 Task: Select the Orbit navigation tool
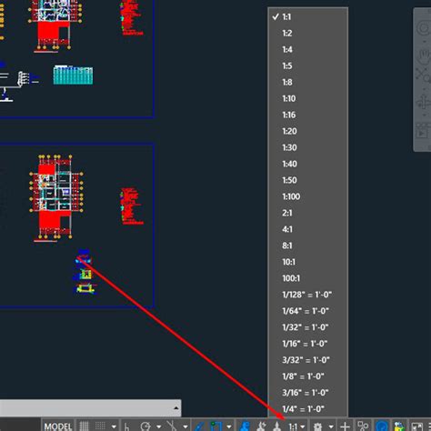[x=424, y=102]
